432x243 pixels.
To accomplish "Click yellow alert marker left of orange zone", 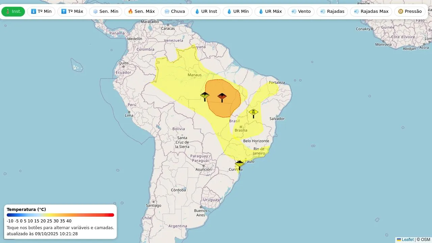I will [x=205, y=96].
